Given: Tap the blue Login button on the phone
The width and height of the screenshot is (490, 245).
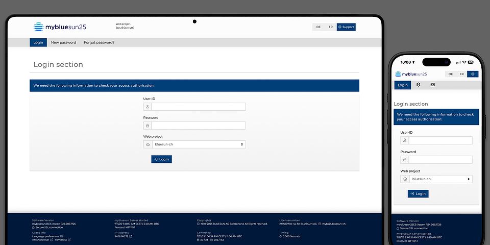Looking at the screenshot, I should pyautogui.click(x=418, y=194).
